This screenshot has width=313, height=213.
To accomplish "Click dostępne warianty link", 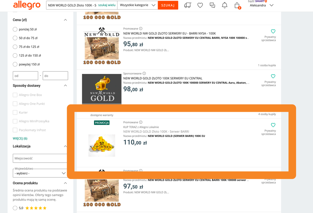I will [102, 115].
